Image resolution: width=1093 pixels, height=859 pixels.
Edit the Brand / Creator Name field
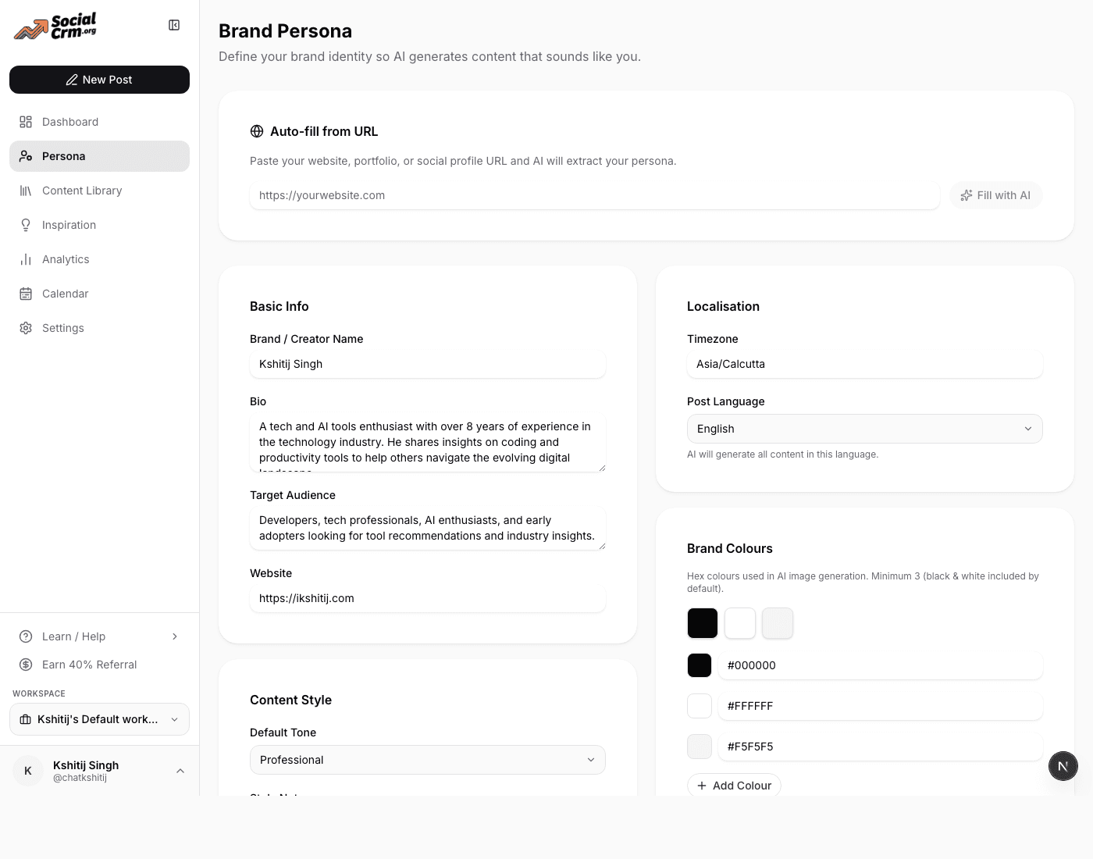[x=428, y=364]
